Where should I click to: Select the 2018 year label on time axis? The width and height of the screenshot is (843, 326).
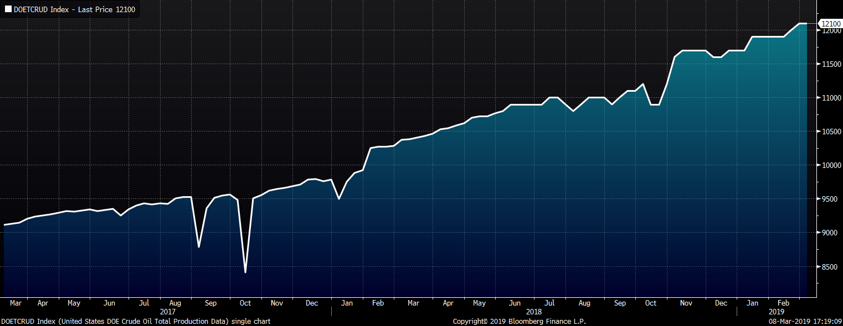pyautogui.click(x=534, y=312)
